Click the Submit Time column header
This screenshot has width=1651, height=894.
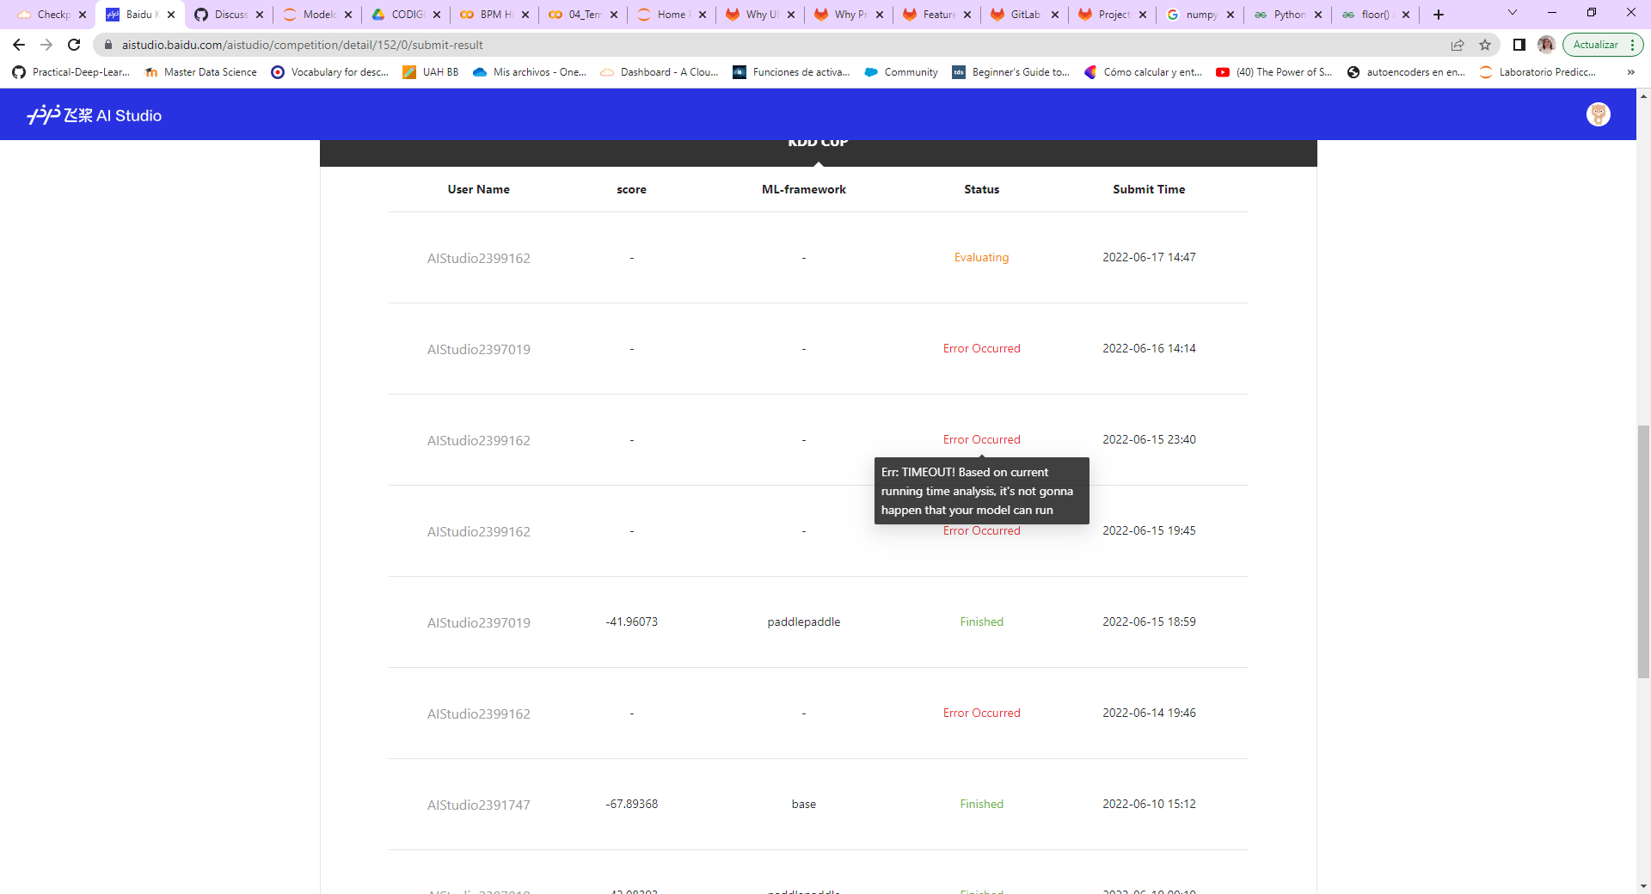point(1149,189)
